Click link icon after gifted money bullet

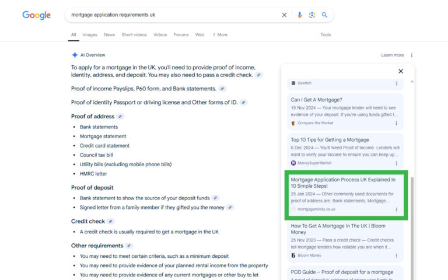coord(230,208)
